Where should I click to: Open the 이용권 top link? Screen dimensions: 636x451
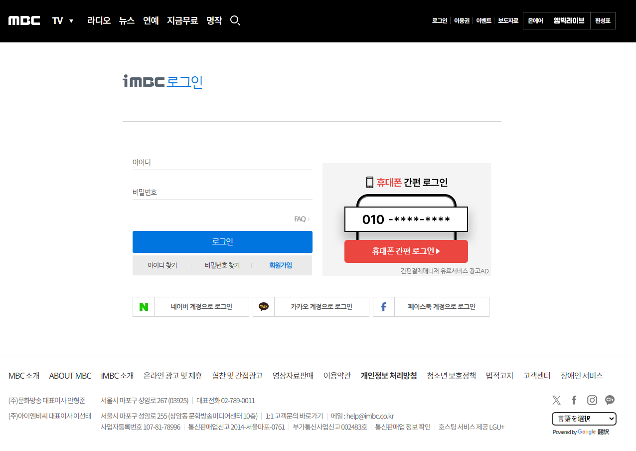[x=462, y=21]
